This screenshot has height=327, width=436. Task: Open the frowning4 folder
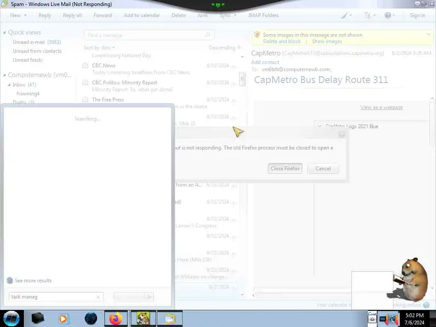[x=28, y=94]
